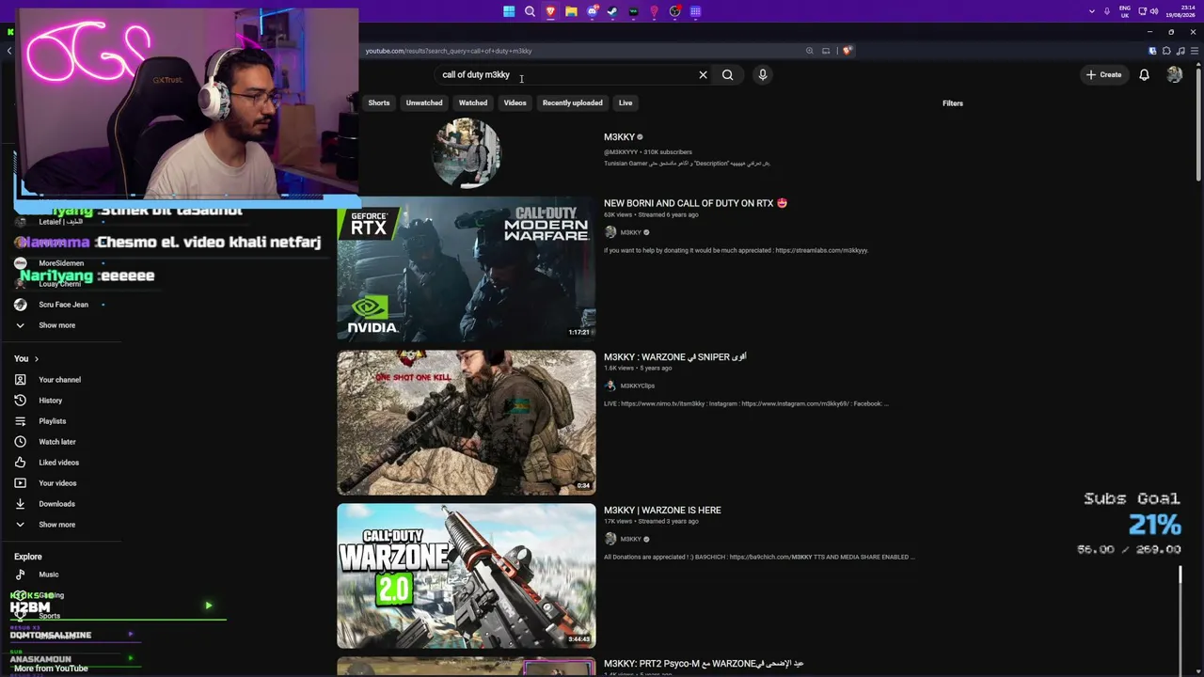The height and width of the screenshot is (677, 1204).
Task: Open the Windows Start menu
Action: [x=509, y=11]
